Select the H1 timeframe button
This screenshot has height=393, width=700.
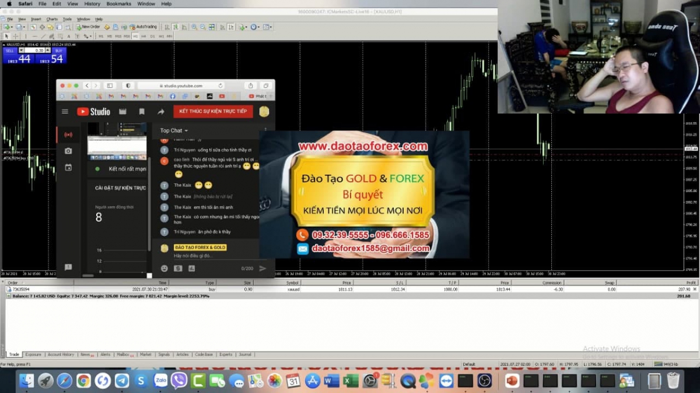tap(135, 36)
